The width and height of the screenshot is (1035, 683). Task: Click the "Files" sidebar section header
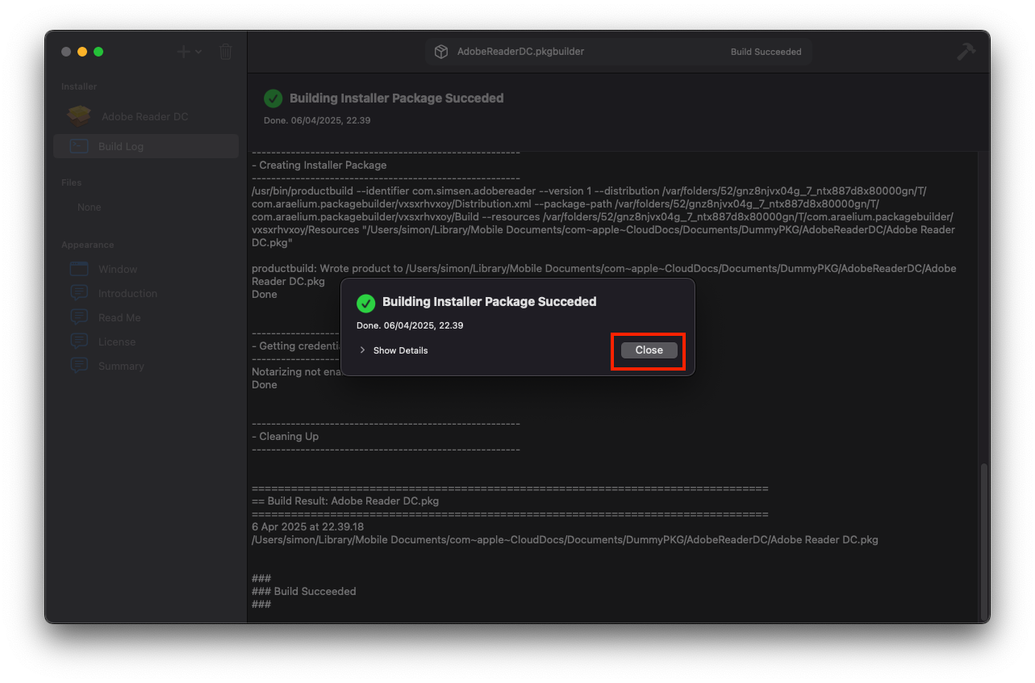[x=72, y=182]
